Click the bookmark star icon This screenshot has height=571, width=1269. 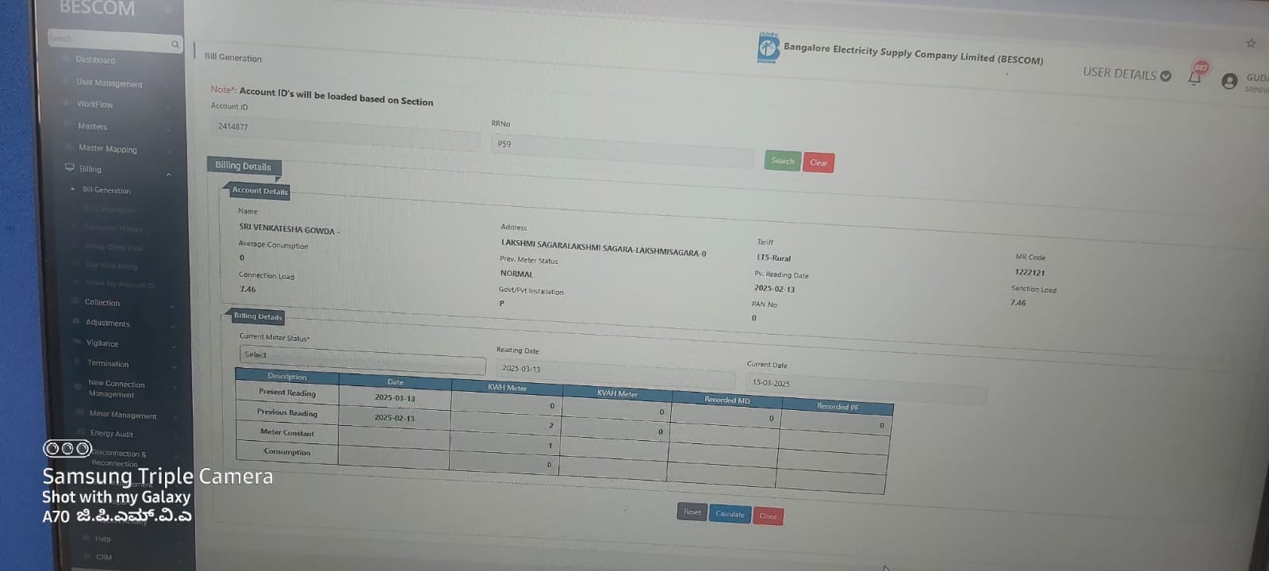[x=1251, y=43]
